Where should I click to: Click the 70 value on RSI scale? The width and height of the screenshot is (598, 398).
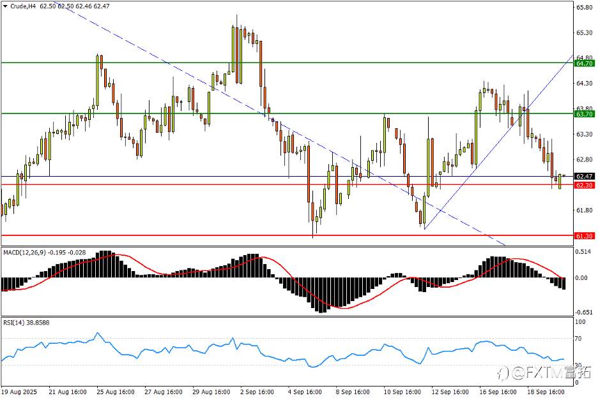pos(579,339)
